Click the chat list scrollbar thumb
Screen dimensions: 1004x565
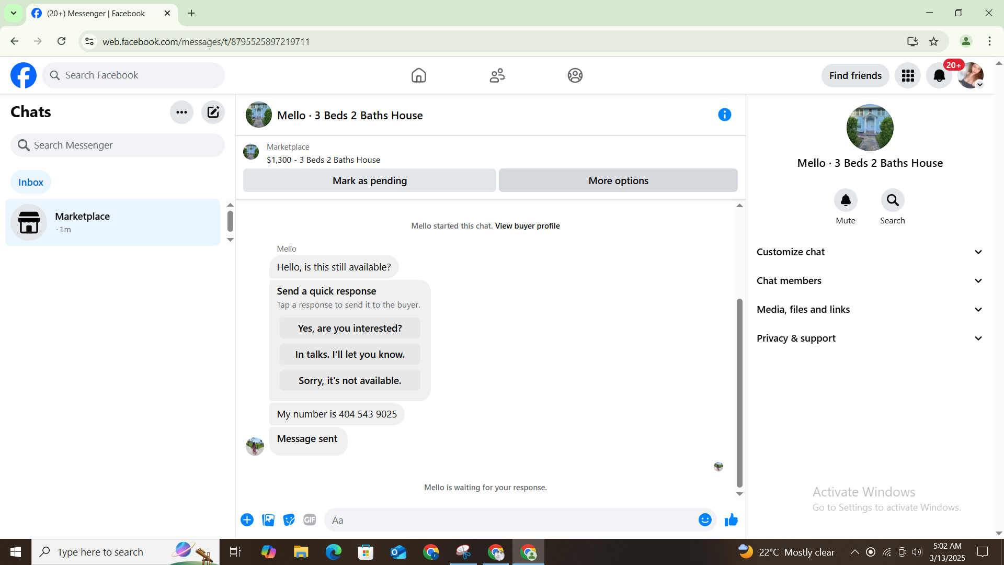point(230,221)
